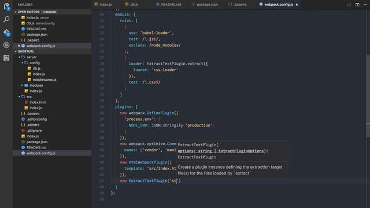Viewport: 370px width, 208px height.
Task: Open index.js inside the config folder
Action: coord(52,74)
